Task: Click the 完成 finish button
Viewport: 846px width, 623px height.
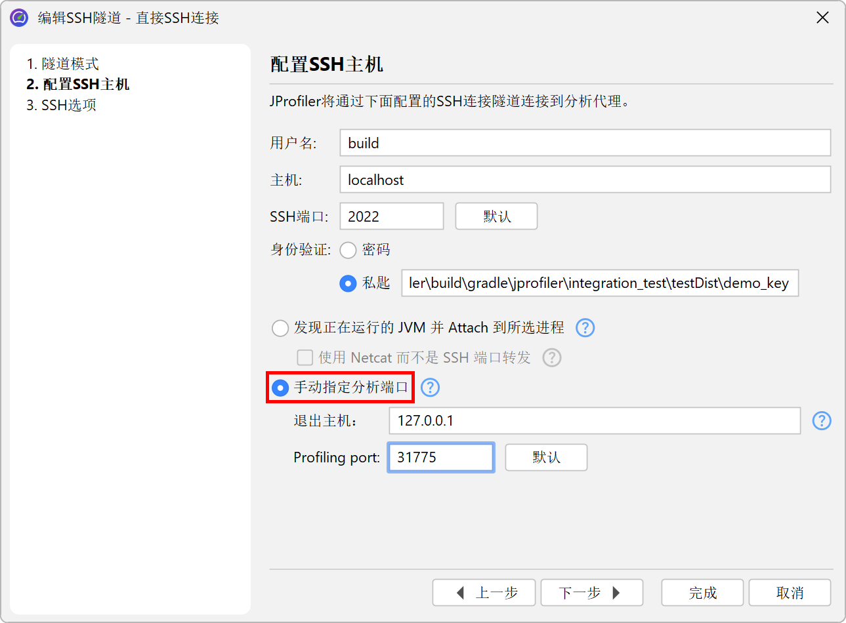Action: [x=702, y=593]
